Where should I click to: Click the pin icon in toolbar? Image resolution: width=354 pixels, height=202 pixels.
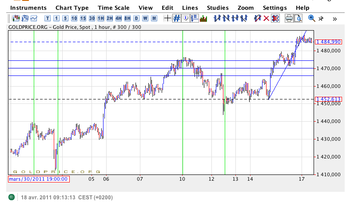coord(321,18)
